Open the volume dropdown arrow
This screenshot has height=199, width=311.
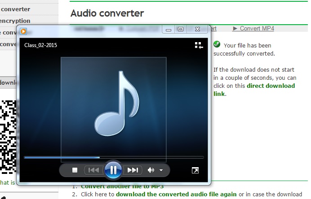click(161, 170)
